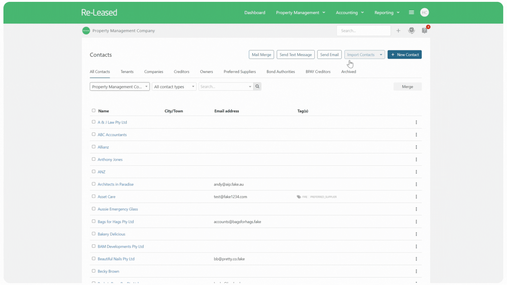Check the ABC Accountants checkbox

pos(93,134)
